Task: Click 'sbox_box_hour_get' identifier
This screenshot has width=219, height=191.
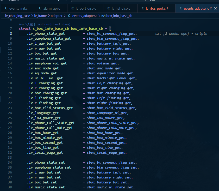Action: (x=104, y=133)
